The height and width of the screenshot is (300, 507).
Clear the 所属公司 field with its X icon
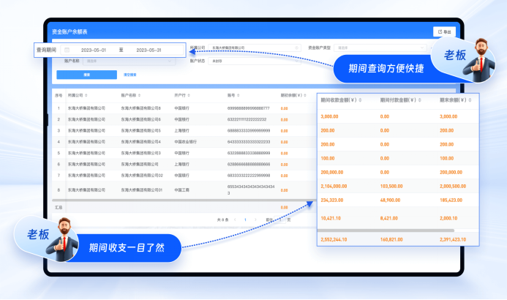point(296,48)
